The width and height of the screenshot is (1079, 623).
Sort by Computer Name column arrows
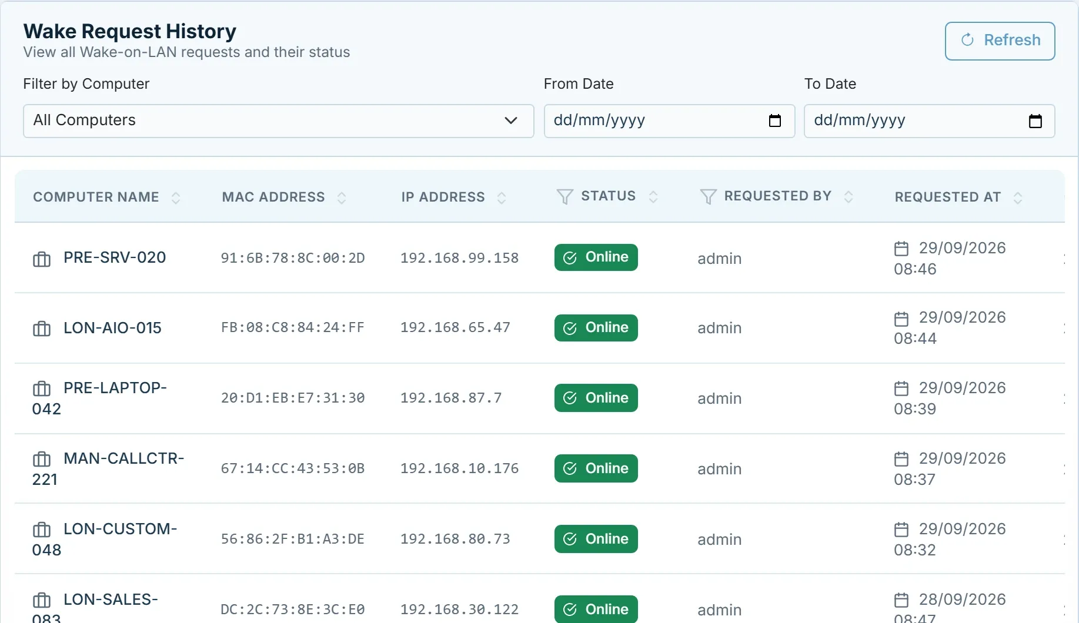(x=176, y=197)
